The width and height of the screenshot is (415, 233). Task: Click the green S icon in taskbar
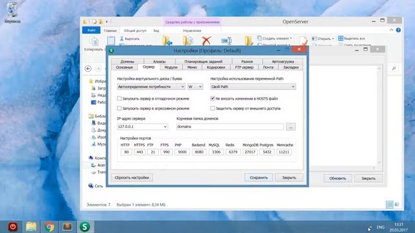(85, 227)
